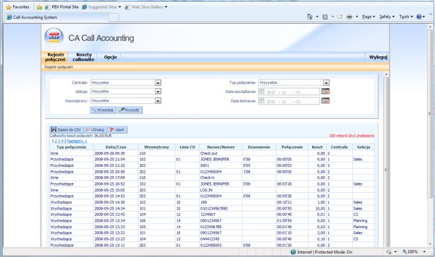
Task: Click the browser window vertical scrollbar
Action: [430, 136]
